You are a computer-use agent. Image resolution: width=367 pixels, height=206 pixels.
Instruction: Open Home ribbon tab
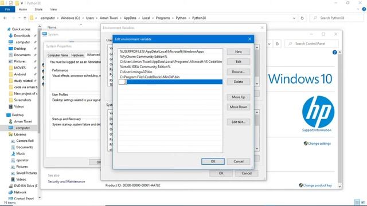(x=23, y=9)
